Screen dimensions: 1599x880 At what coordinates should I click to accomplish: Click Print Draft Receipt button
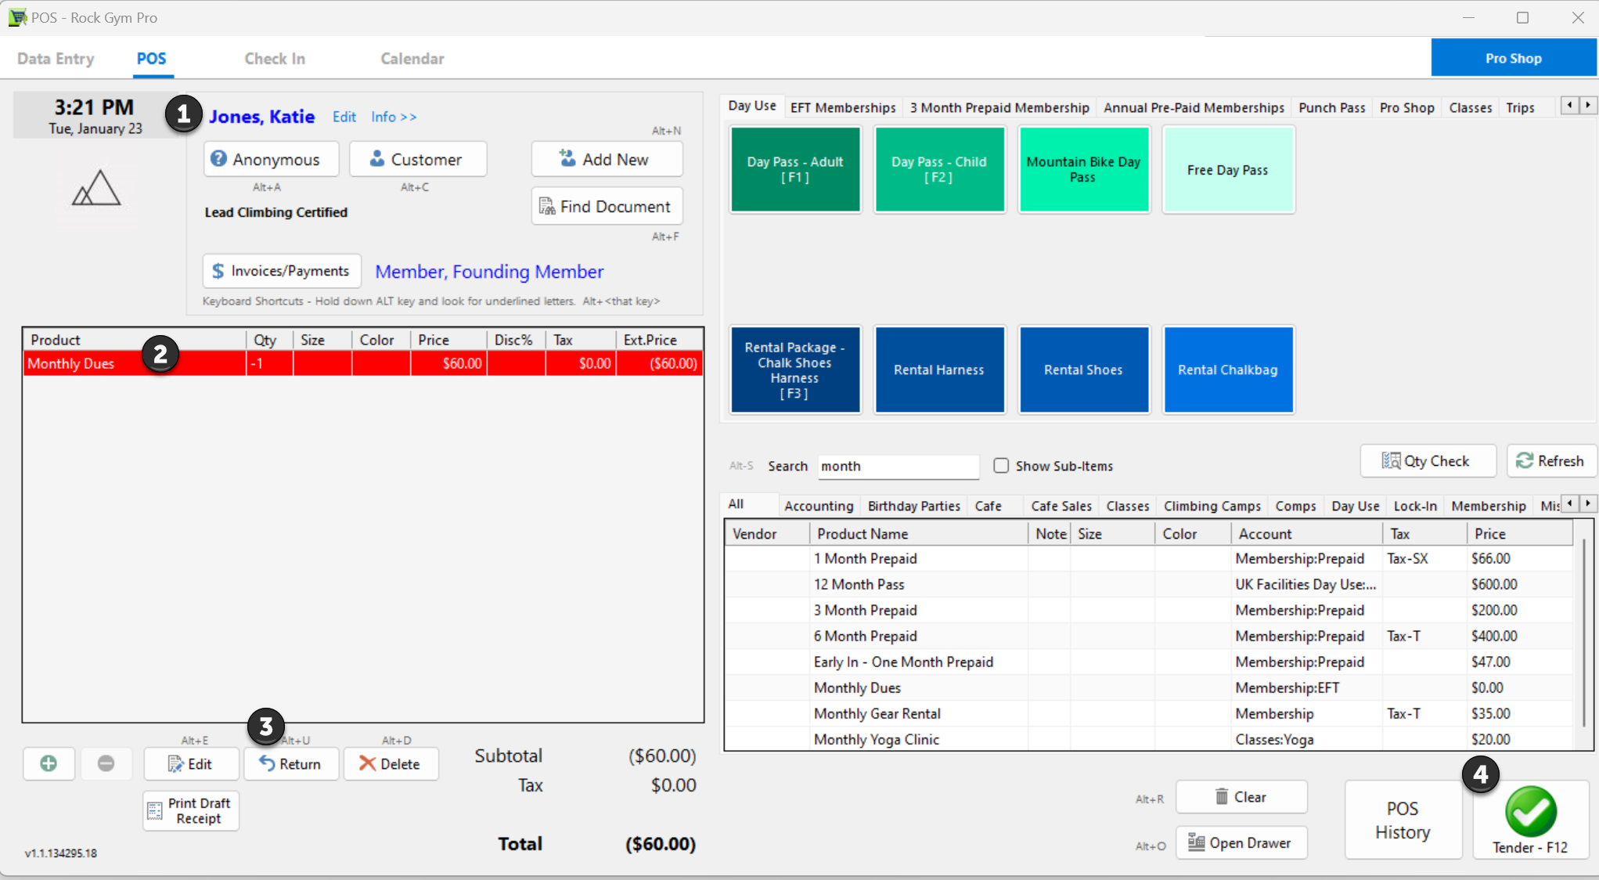(x=191, y=810)
